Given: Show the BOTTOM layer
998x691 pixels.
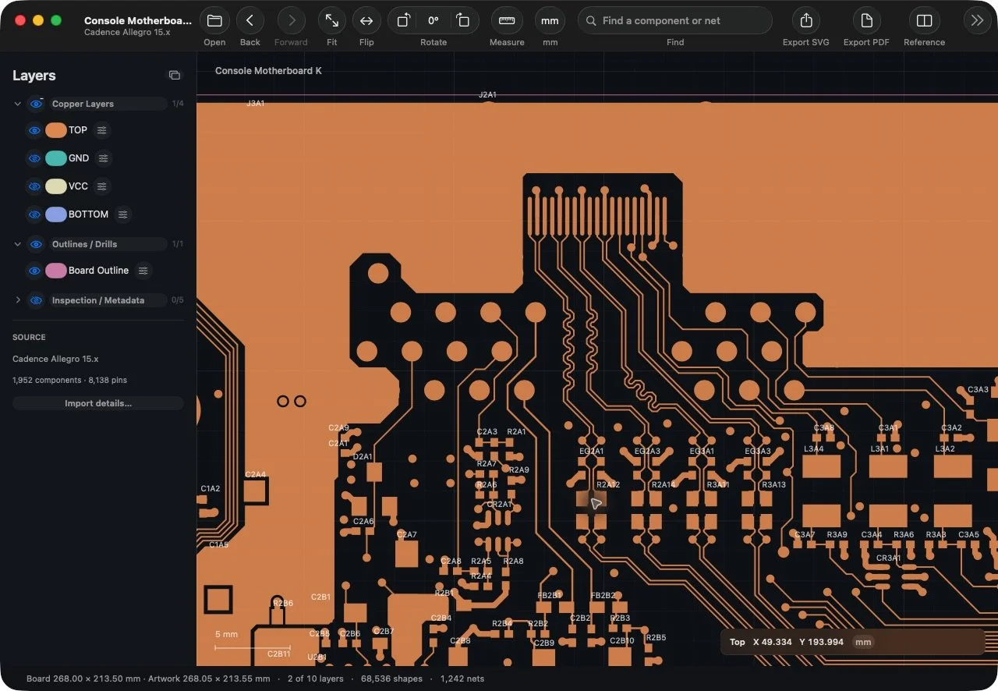Looking at the screenshot, I should [34, 214].
